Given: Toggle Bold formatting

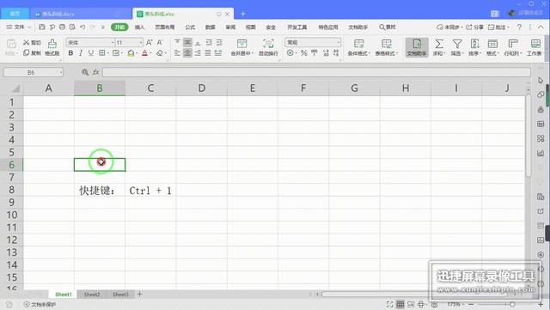Looking at the screenshot, I should [x=70, y=53].
